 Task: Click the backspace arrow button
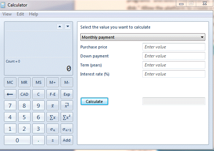pos(10,94)
